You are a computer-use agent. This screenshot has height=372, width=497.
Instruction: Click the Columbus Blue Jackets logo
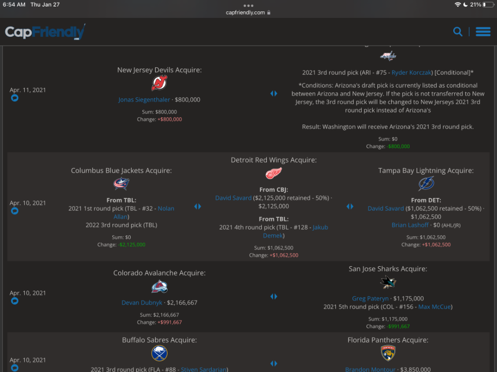pyautogui.click(x=121, y=184)
